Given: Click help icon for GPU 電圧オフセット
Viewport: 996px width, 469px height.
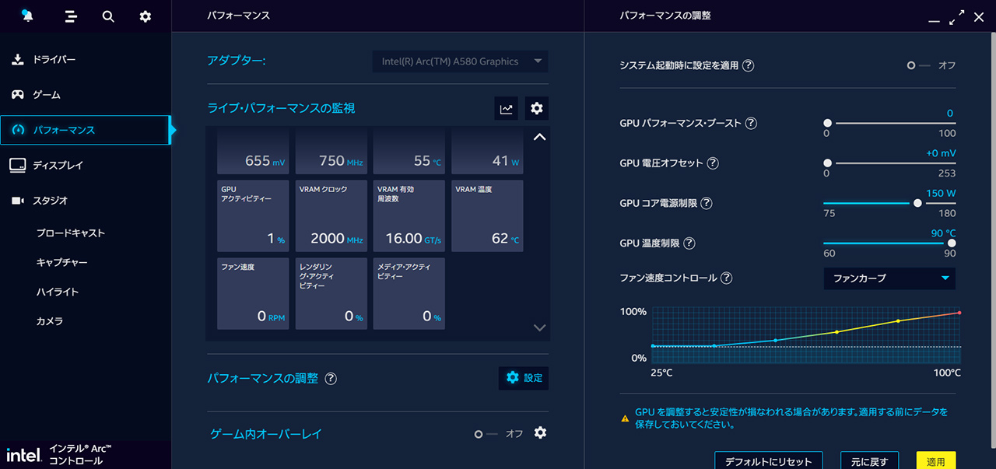Looking at the screenshot, I should click(x=712, y=163).
